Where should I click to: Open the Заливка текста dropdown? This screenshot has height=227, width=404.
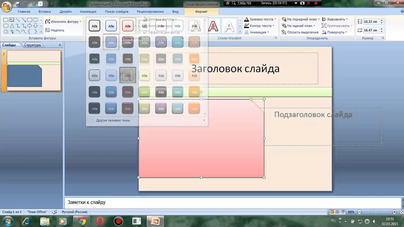[x=260, y=19]
